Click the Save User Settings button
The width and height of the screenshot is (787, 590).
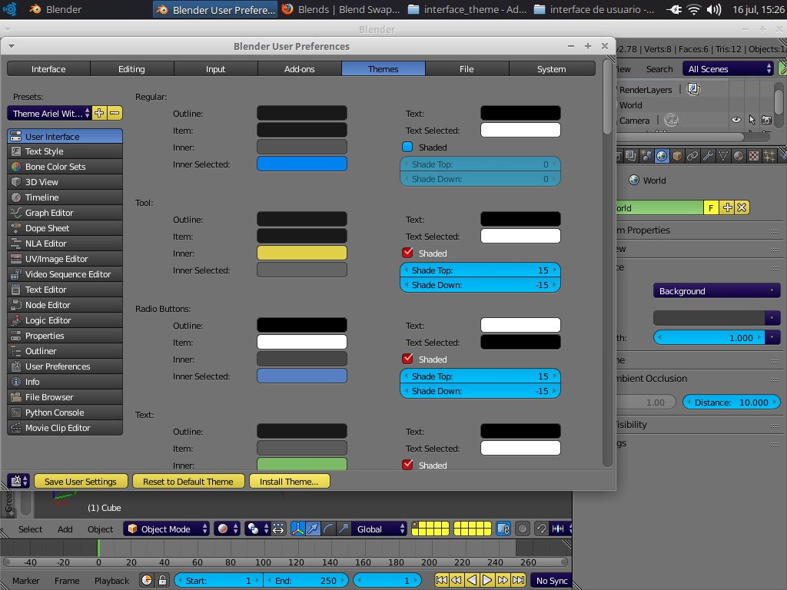pyautogui.click(x=81, y=480)
